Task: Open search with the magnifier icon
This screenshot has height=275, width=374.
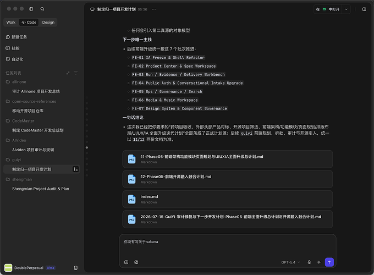Action: [x=42, y=9]
